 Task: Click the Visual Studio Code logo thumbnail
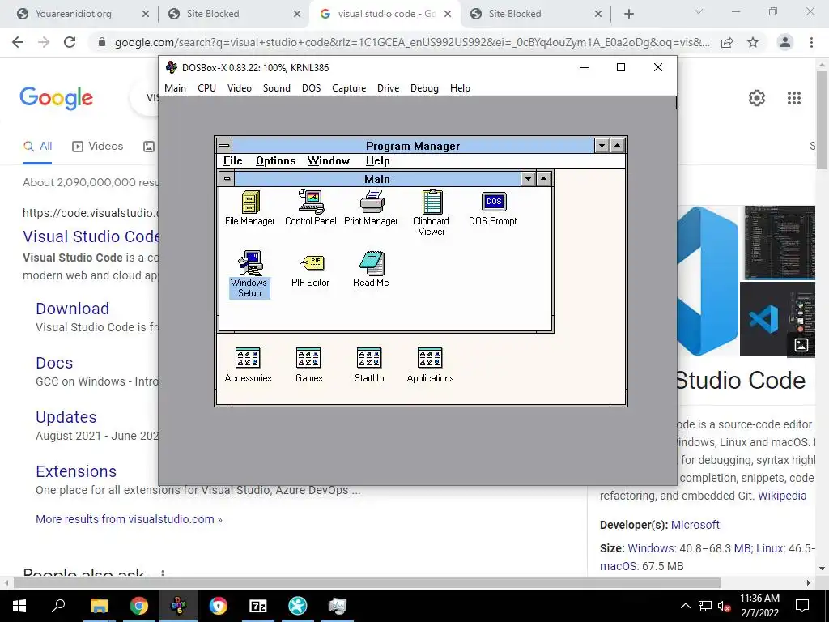pos(708,280)
